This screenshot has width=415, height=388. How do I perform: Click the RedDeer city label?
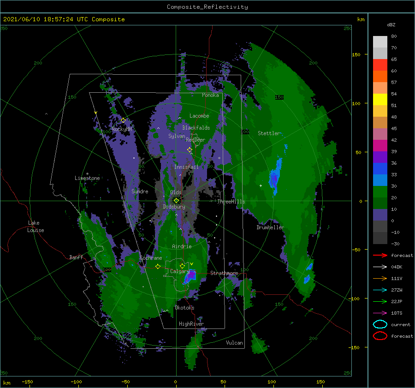pyautogui.click(x=196, y=140)
